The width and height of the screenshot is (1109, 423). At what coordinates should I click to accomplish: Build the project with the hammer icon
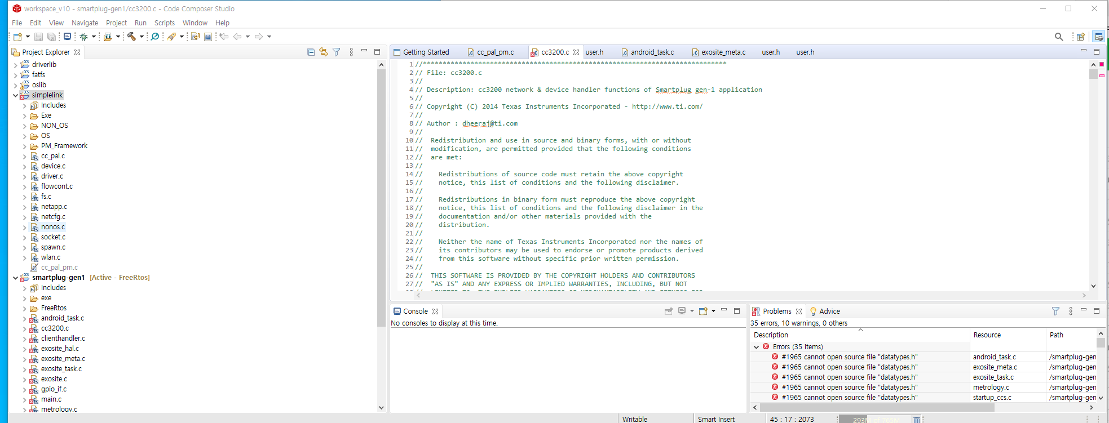[x=131, y=37]
